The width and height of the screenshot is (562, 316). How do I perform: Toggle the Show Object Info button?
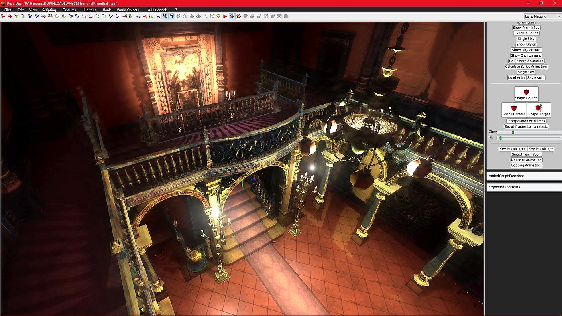point(526,50)
